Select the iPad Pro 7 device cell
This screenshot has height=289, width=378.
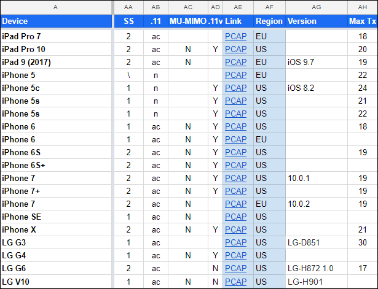(56, 36)
